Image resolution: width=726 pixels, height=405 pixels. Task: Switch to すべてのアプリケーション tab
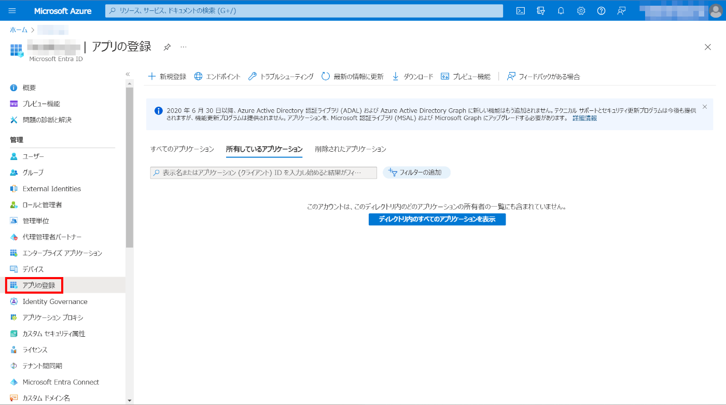[x=182, y=149]
